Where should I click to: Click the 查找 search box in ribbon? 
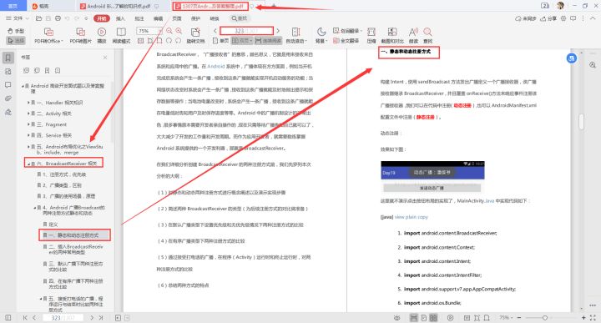point(240,18)
